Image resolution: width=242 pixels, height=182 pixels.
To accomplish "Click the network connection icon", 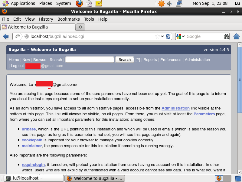I will tap(179, 3).
